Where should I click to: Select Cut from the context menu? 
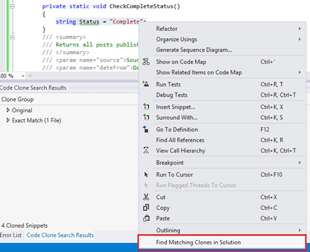[222, 197]
